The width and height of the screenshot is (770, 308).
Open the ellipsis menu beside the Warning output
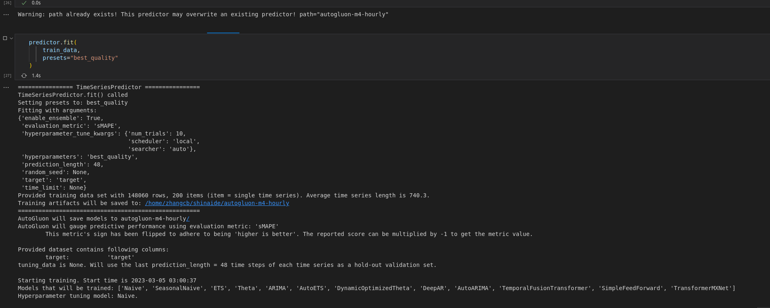coord(6,15)
